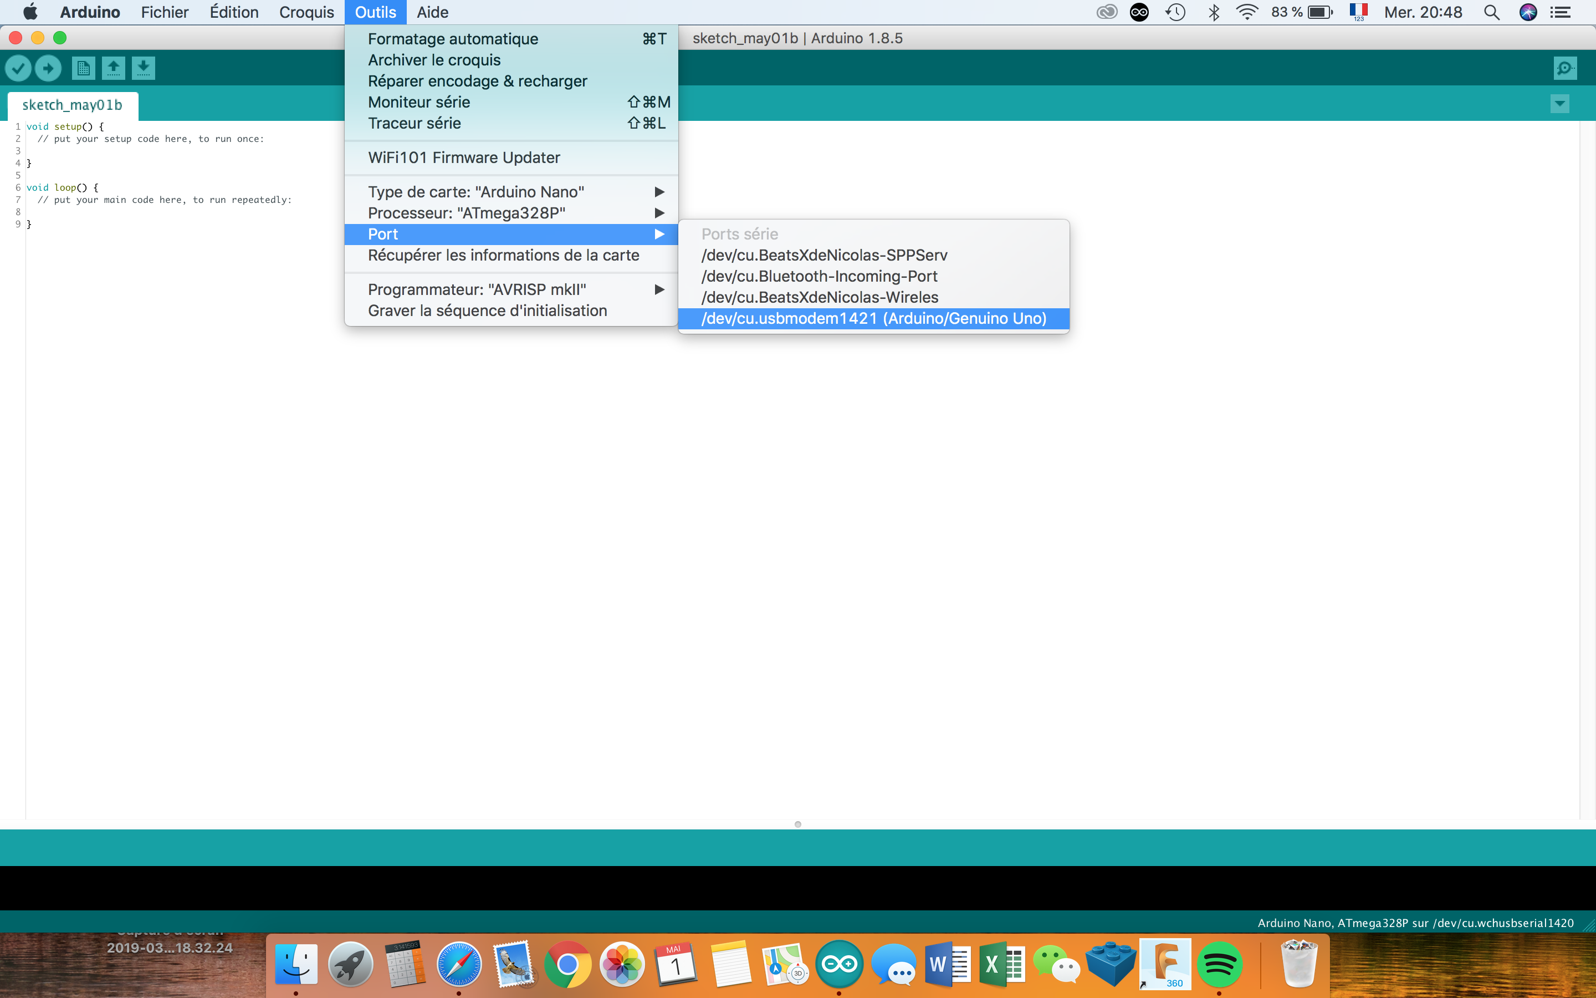Viewport: 1596px width, 998px height.
Task: Click the console divider handle dot
Action: coord(798,824)
